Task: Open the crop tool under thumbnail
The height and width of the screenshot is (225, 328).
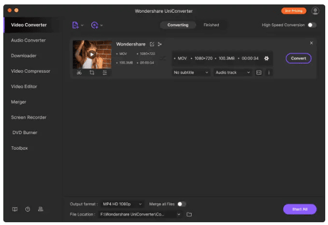Action: pos(92,73)
